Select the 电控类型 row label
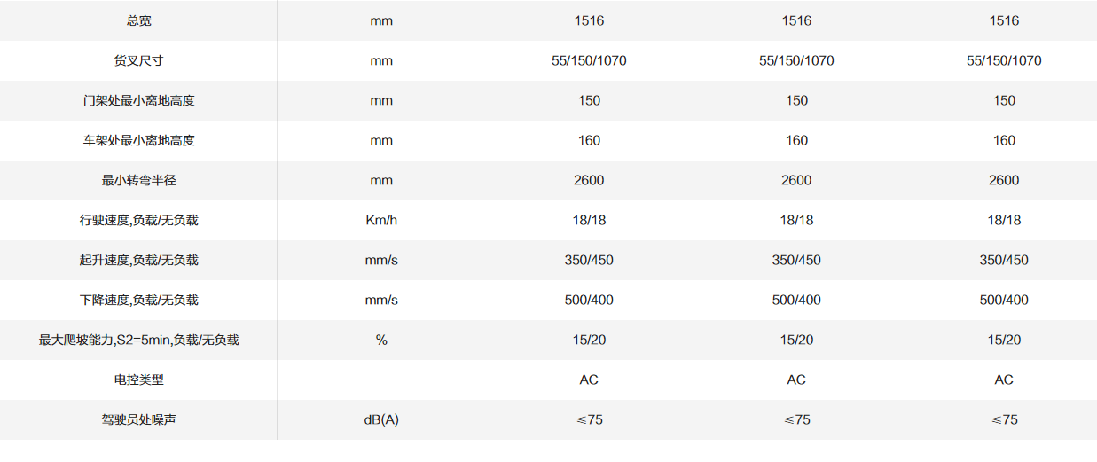 [138, 380]
